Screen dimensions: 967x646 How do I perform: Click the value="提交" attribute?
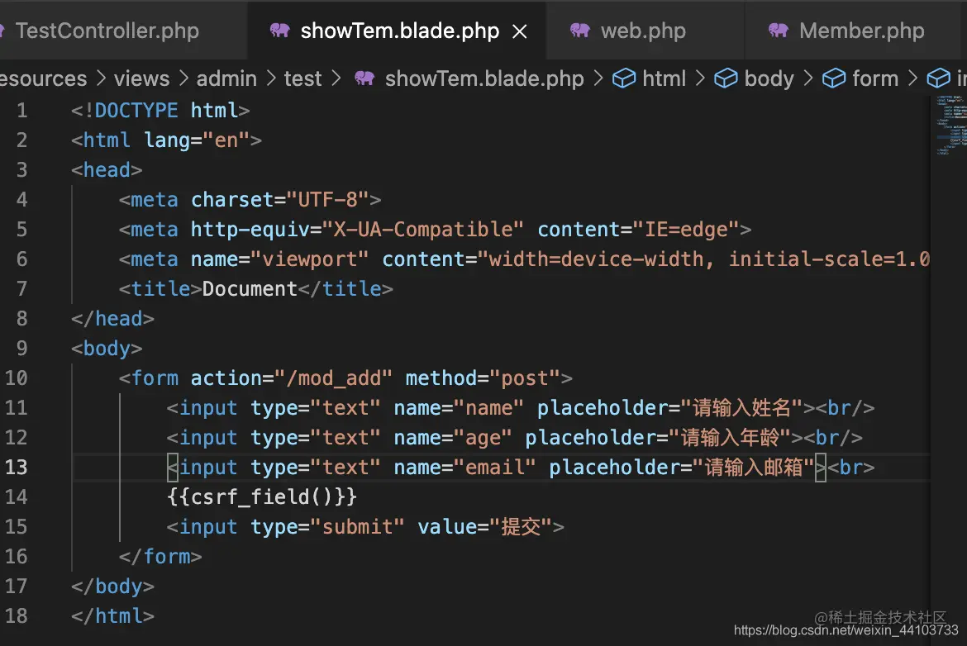(x=485, y=527)
